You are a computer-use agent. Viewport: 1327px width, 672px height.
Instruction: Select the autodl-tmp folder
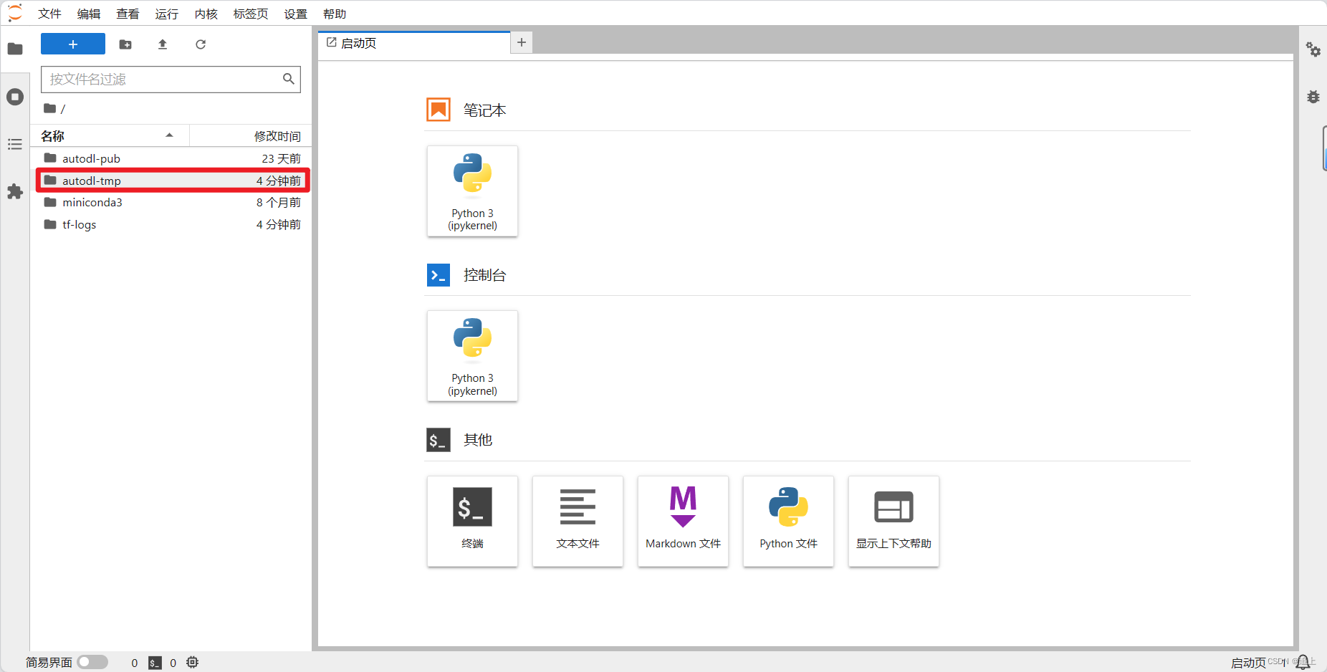coord(172,181)
